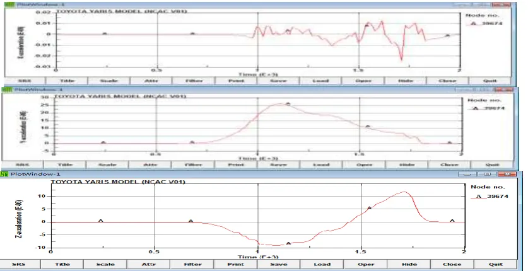The height and width of the screenshot is (271, 528).
Task: Open Oper in the Z-acceleration PlotWindow-1
Action: click(366, 264)
